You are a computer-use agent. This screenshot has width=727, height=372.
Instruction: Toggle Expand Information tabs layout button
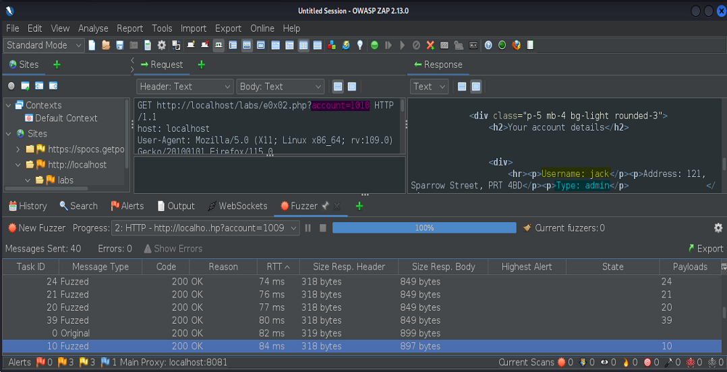247,45
